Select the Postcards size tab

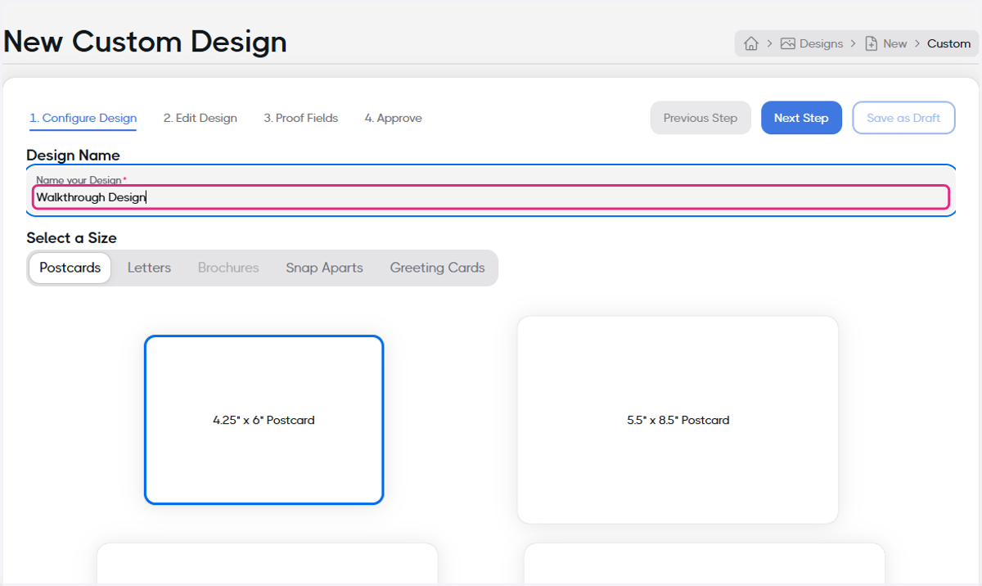pyautogui.click(x=70, y=268)
